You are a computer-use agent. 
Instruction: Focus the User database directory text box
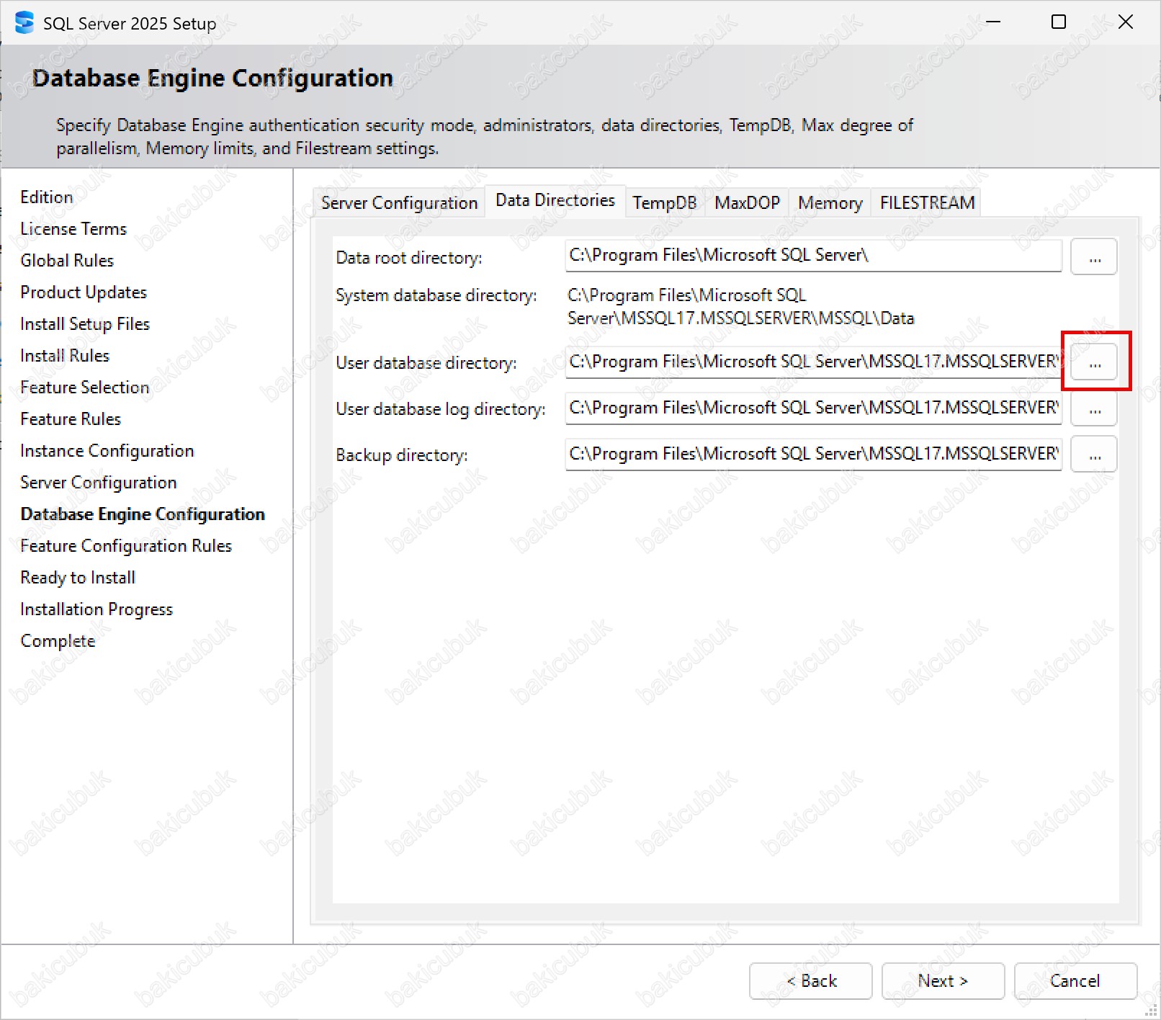point(812,362)
